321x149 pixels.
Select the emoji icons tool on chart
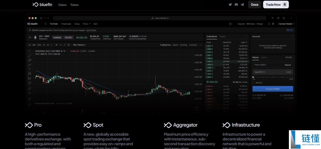pyautogui.click(x=30, y=83)
